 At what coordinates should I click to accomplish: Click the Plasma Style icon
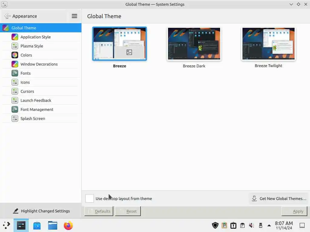15,46
